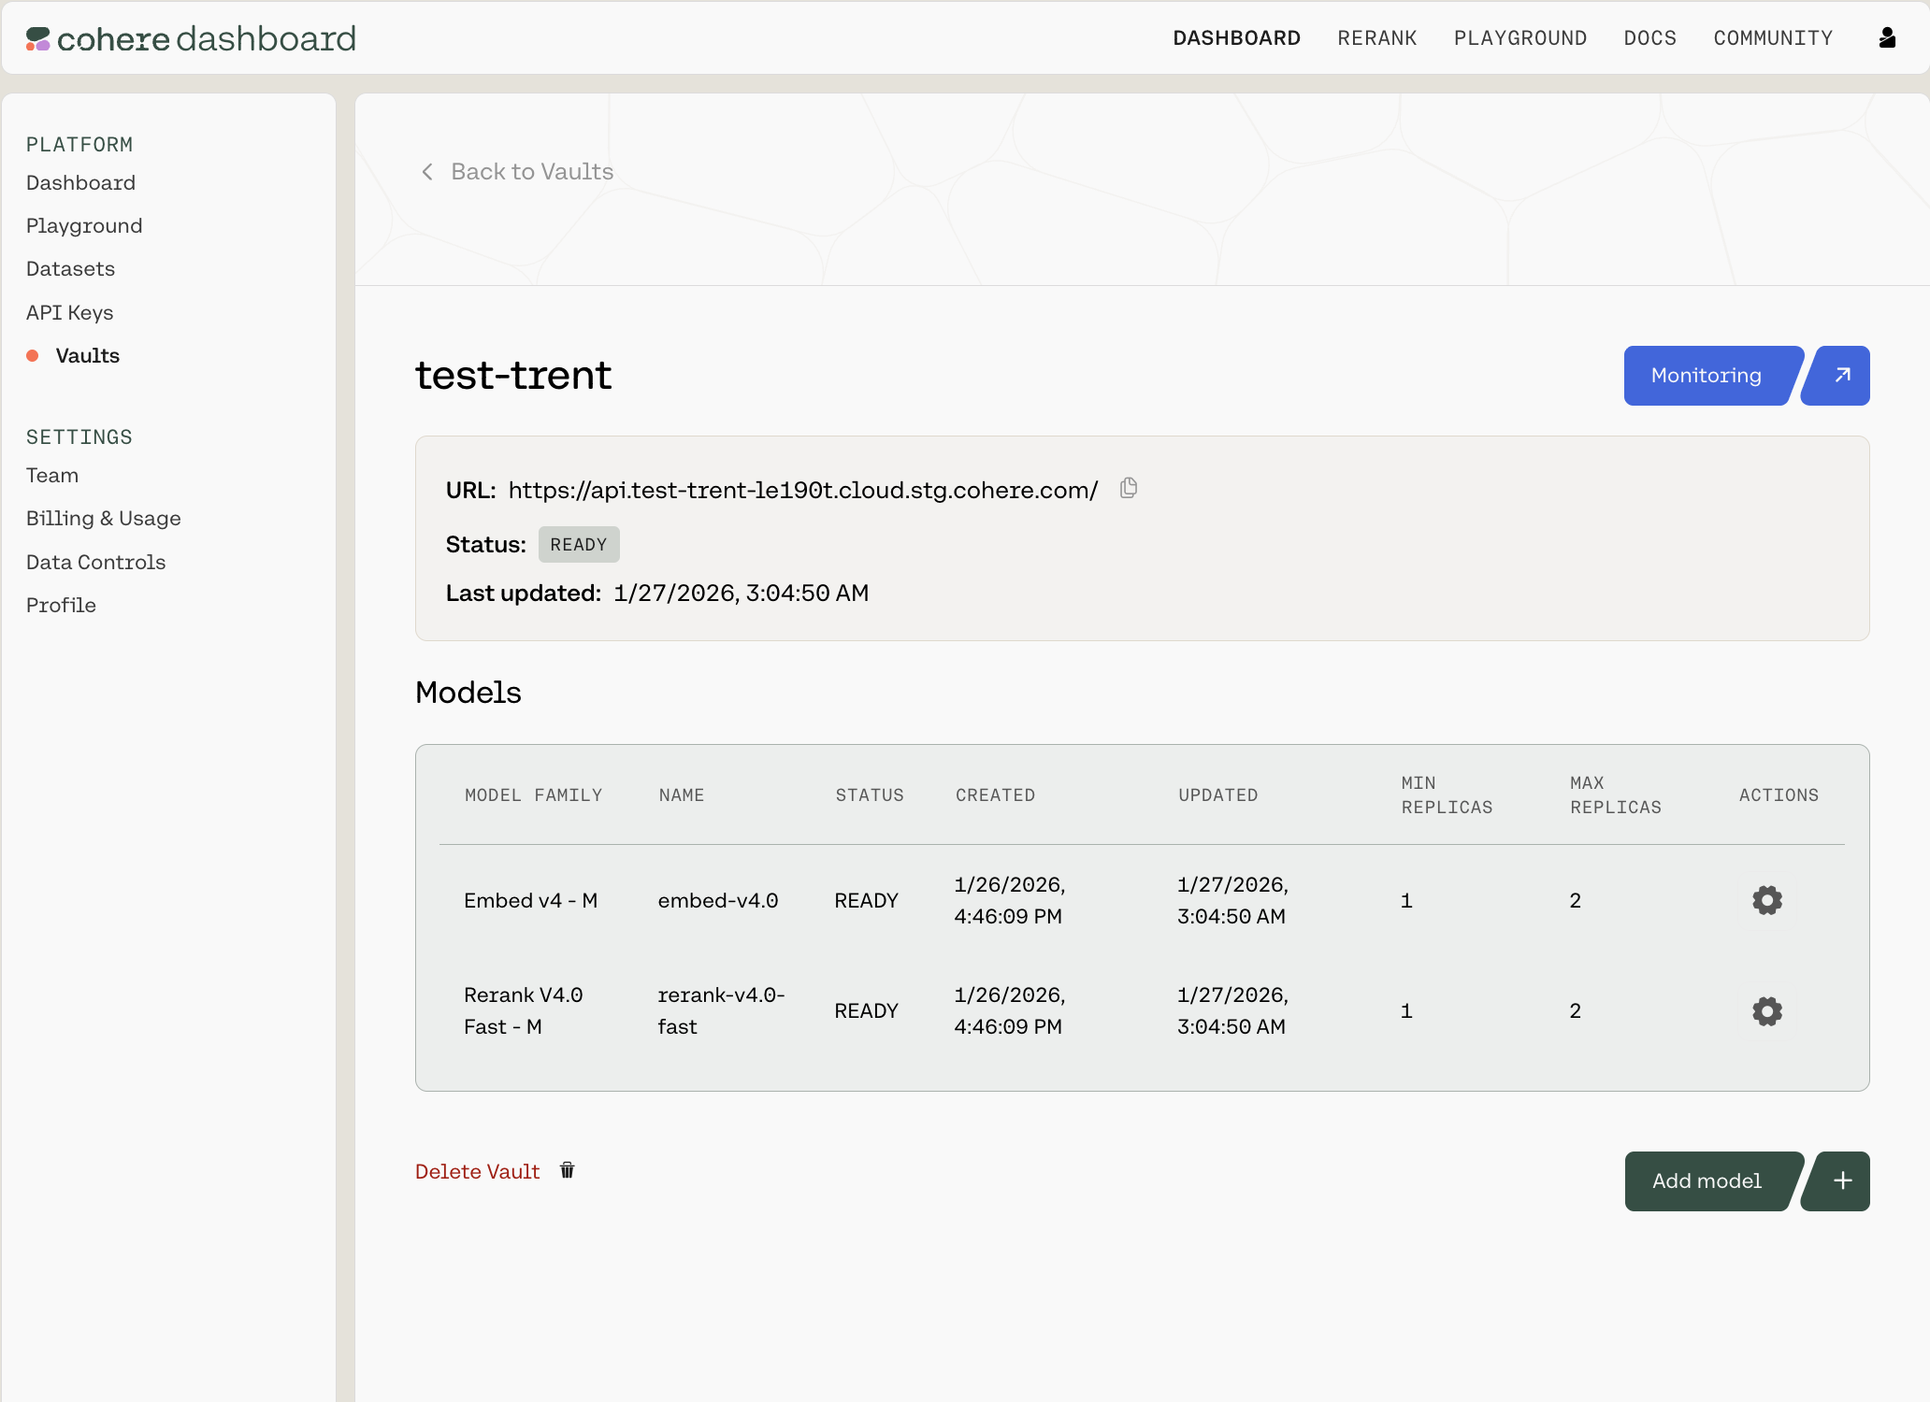The image size is (1930, 1402).
Task: Open DOCS in the top navigation
Action: pyautogui.click(x=1649, y=37)
